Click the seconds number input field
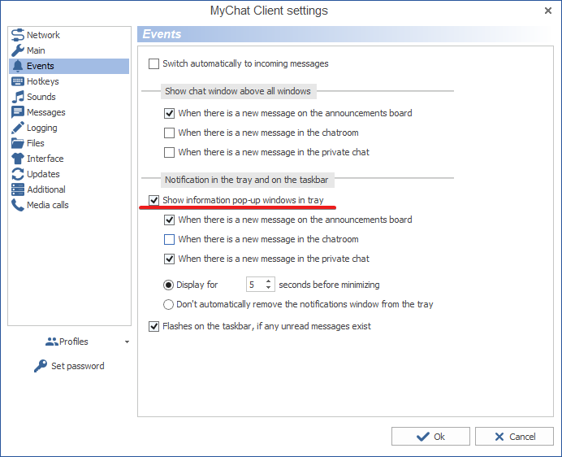This screenshot has width=562, height=457. [x=255, y=285]
